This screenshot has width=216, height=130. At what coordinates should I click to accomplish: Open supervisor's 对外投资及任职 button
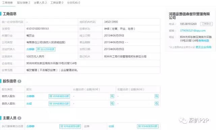tap(148, 126)
